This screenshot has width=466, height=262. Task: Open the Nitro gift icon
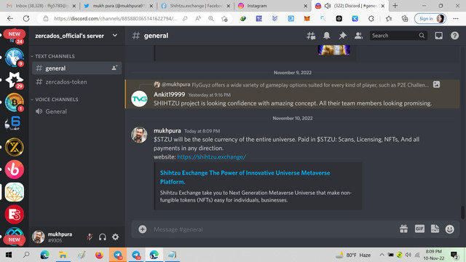403,229
